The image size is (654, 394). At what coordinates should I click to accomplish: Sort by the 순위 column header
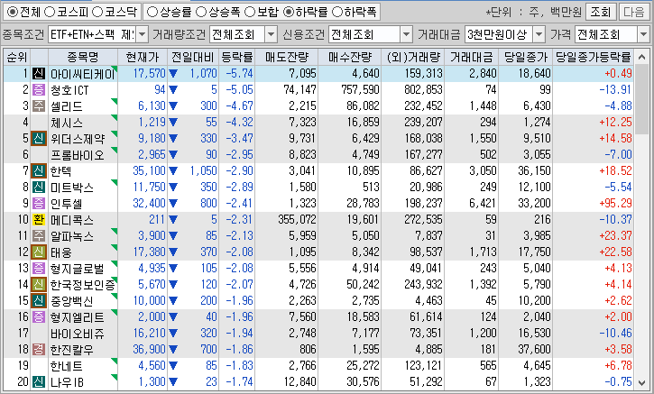click(x=16, y=57)
